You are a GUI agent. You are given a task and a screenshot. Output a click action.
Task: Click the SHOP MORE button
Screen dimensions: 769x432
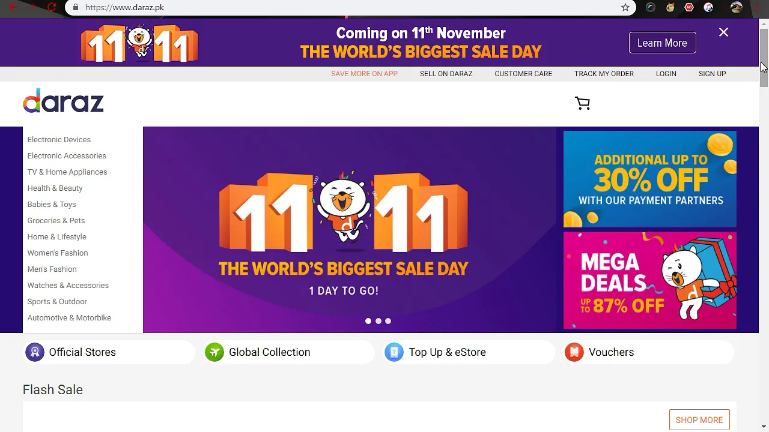(699, 420)
